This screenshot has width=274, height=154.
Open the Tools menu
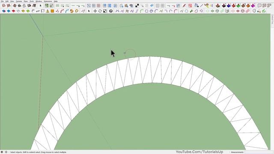click(x=32, y=1)
